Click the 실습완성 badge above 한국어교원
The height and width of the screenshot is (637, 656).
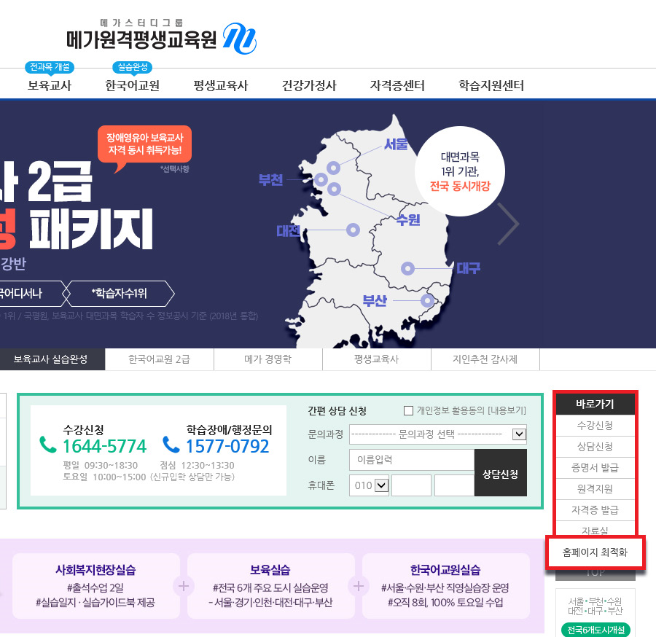(x=132, y=67)
